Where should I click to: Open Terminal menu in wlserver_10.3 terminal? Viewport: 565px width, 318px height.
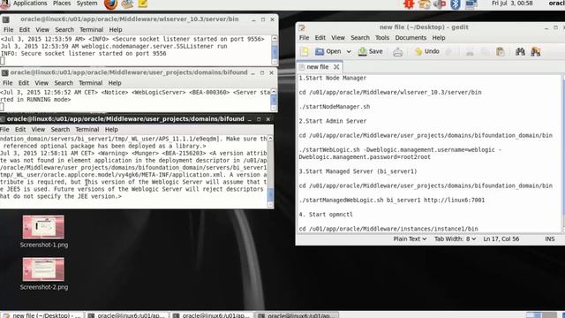[x=91, y=29]
